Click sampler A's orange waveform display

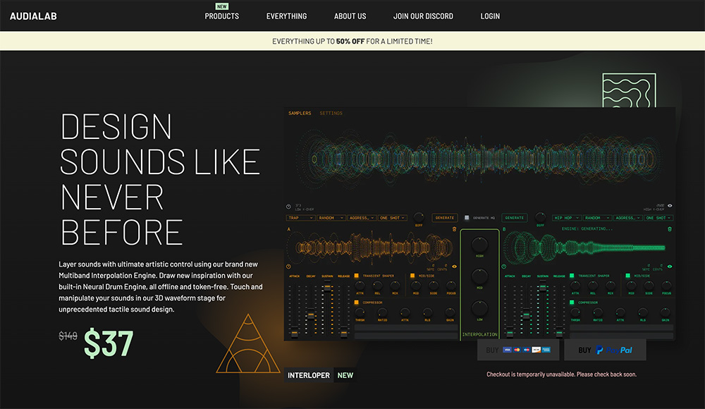369,248
